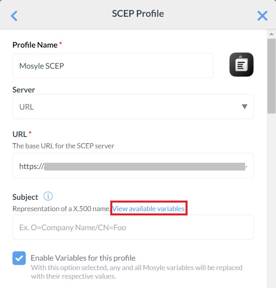Close the SCEP Profile dialog
This screenshot has height=288, width=276.
[262, 16]
